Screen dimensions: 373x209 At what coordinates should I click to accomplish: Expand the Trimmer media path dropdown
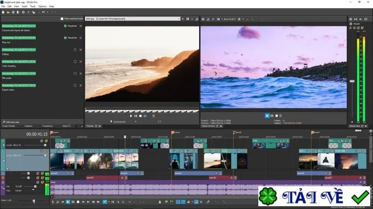coord(179,19)
